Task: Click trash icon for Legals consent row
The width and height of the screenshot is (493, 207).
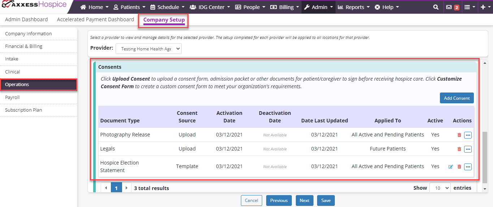Action: pyautogui.click(x=459, y=149)
